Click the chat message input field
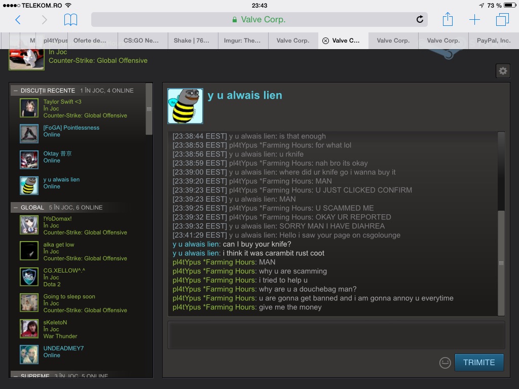The width and height of the screenshot is (519, 389). tap(336, 335)
